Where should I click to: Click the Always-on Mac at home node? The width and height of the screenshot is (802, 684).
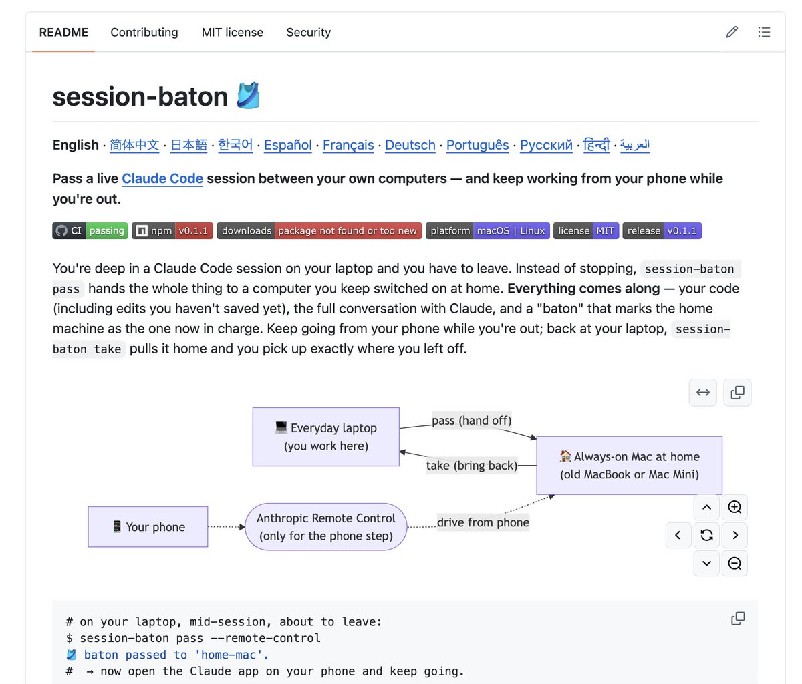[x=630, y=466]
